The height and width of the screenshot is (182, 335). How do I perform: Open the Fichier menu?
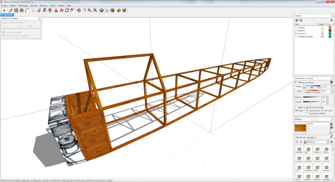[4, 5]
